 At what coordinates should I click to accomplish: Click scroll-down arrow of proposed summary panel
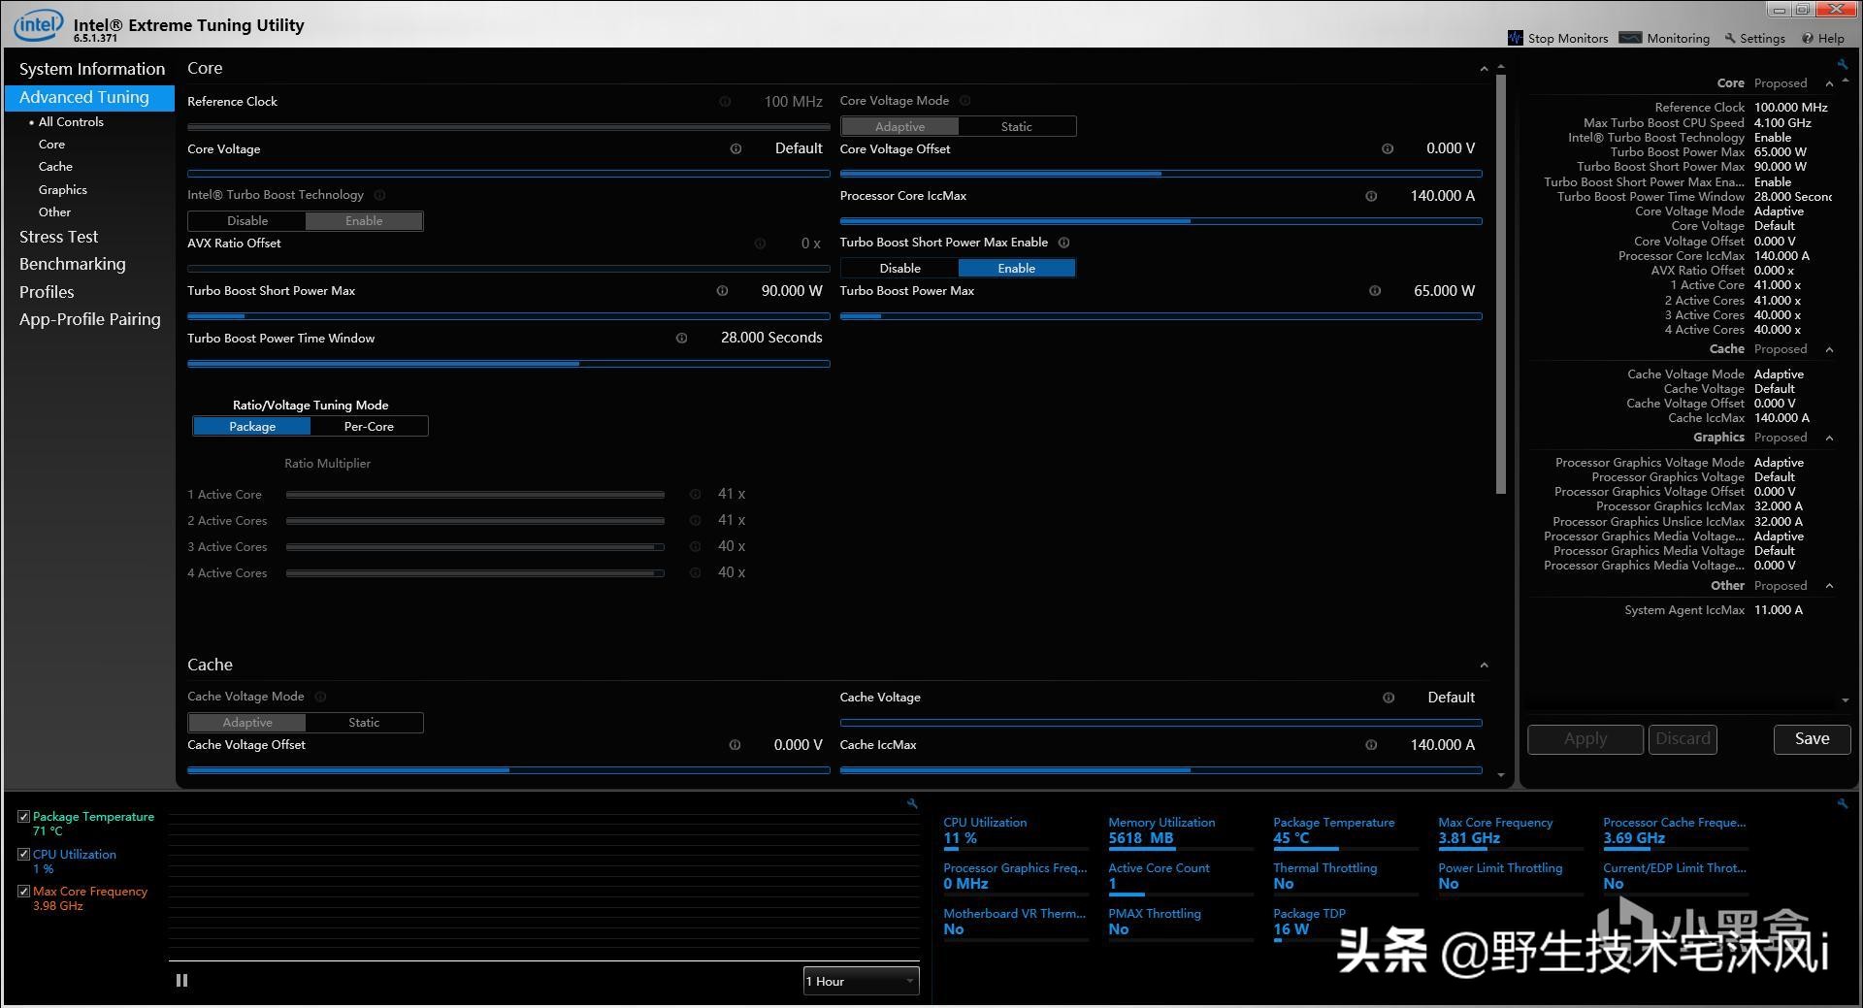pos(1845,700)
